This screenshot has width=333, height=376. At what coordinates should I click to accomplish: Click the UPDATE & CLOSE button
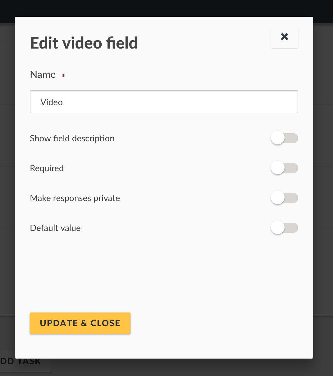(80, 323)
